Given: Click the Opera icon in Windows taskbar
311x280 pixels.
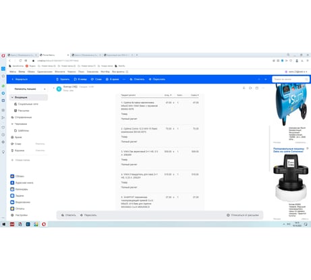Looking at the screenshot, I should 44,224.
